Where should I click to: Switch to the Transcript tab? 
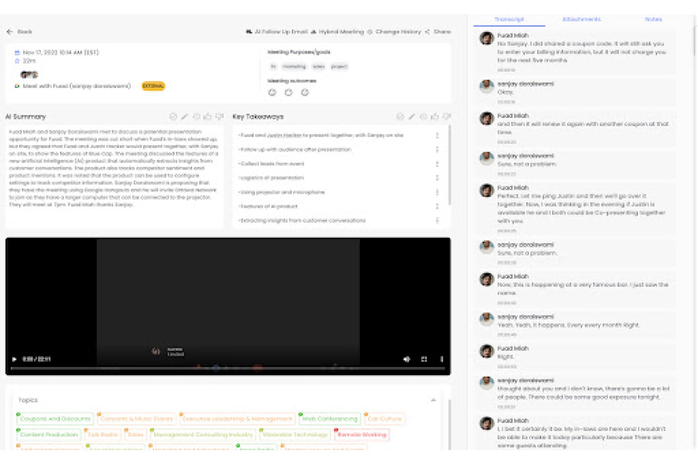[509, 20]
